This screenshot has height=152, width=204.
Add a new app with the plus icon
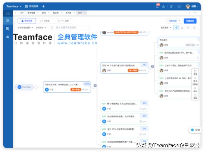click(43, 6)
